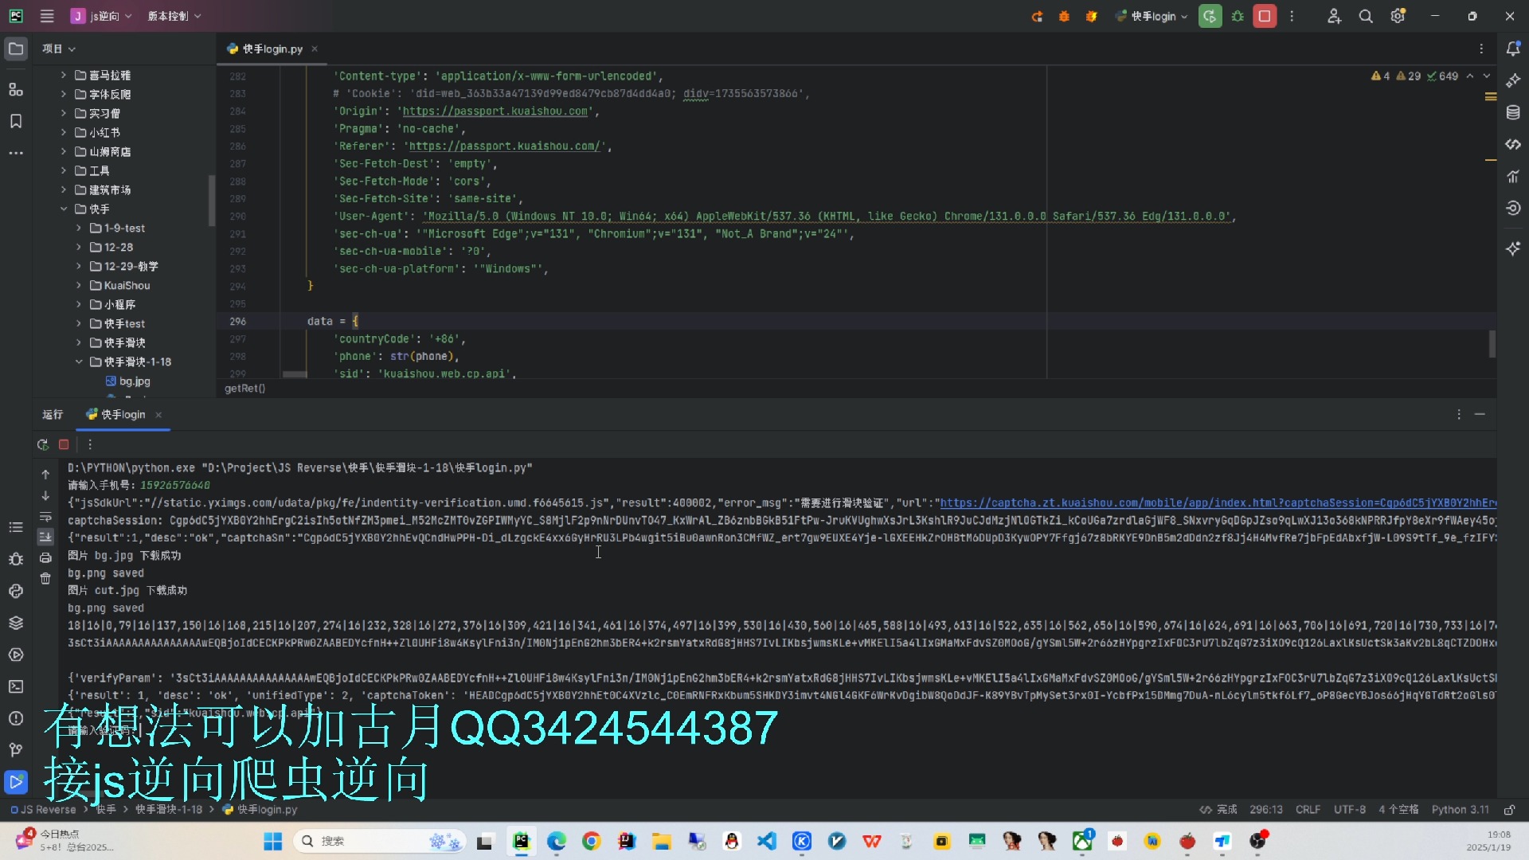This screenshot has height=860, width=1529.
Task: Open the AI Assistant sparkle icon
Action: (1513, 248)
